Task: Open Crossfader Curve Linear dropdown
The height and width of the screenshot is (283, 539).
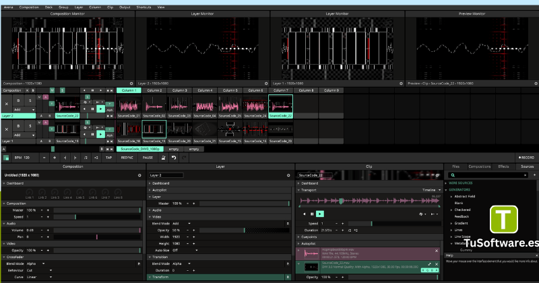Action: (x=39, y=277)
